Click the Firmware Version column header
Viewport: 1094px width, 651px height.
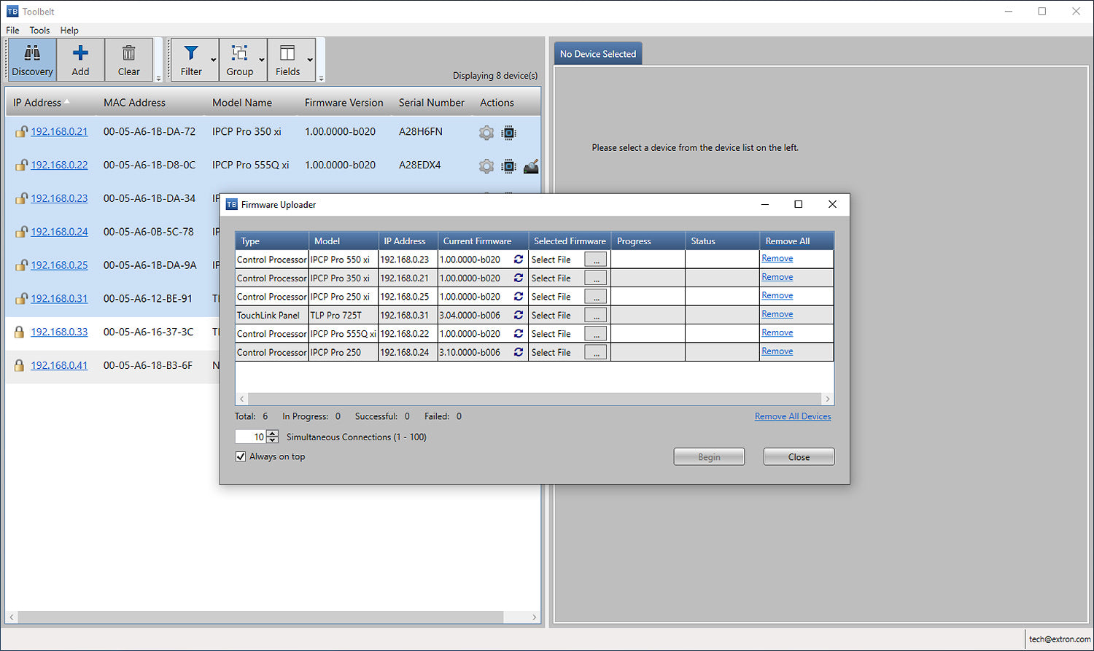pyautogui.click(x=344, y=103)
